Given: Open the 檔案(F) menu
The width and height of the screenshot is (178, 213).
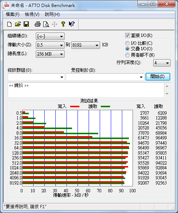Looking at the screenshot, I should coord(13,14).
